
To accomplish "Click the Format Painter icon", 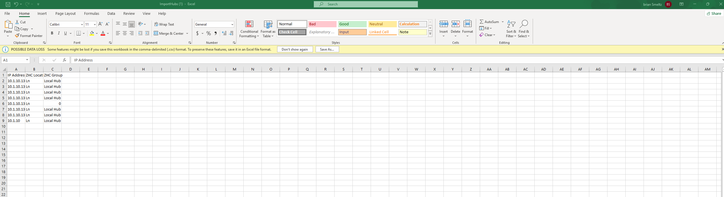I will click(17, 36).
